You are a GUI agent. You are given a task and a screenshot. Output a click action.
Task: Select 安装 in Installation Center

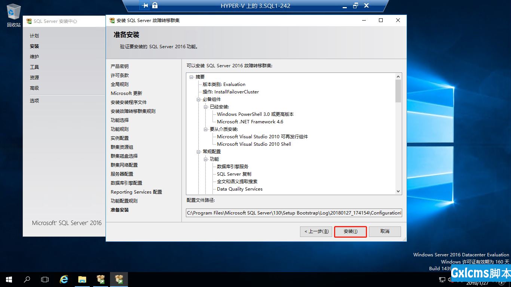(x=34, y=46)
